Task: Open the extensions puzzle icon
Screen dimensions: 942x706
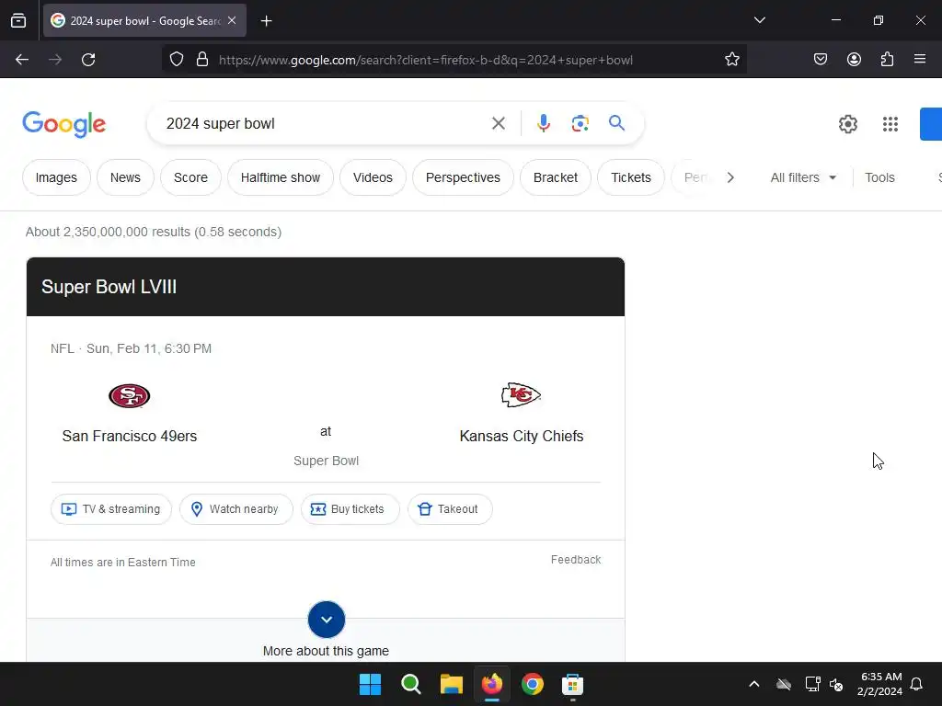Action: 888,60
